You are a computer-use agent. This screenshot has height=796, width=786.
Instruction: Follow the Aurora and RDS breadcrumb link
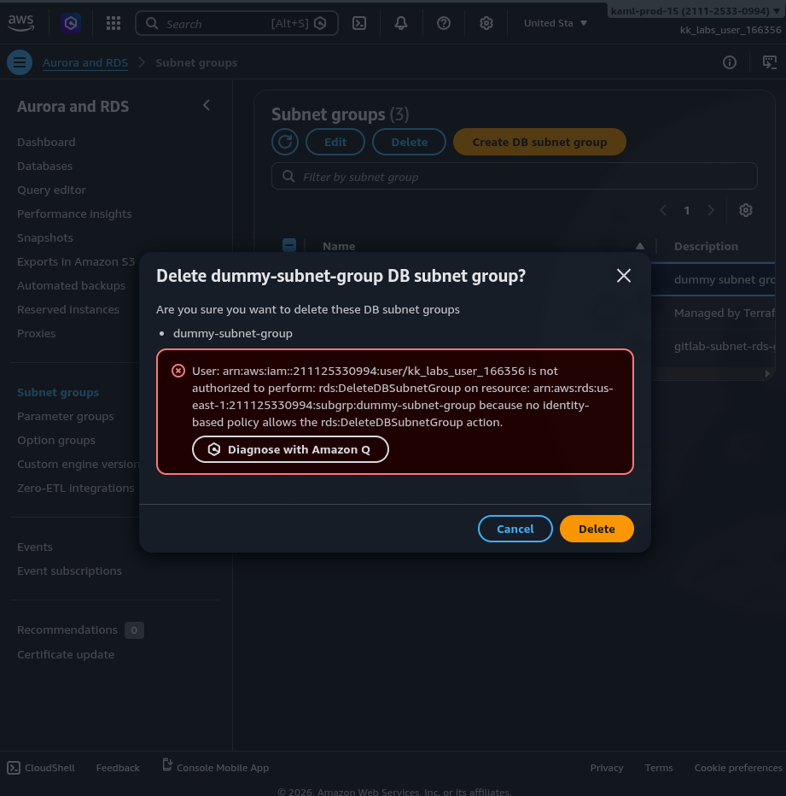click(85, 62)
